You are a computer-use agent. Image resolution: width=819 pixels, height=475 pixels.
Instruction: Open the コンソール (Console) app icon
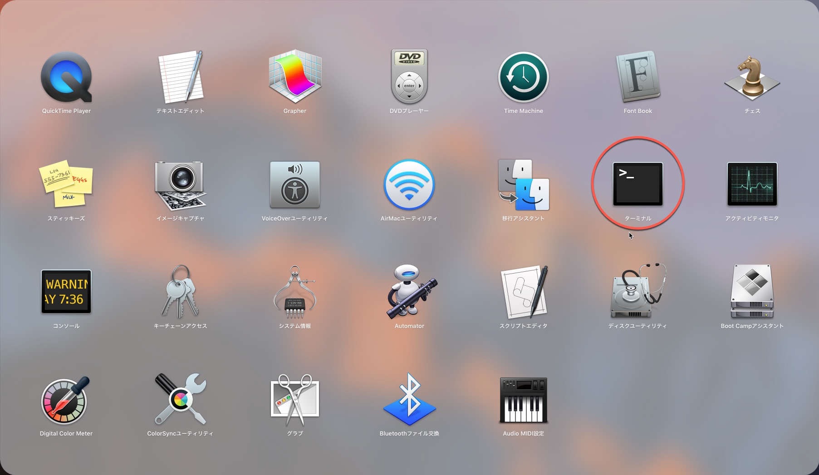(x=66, y=292)
